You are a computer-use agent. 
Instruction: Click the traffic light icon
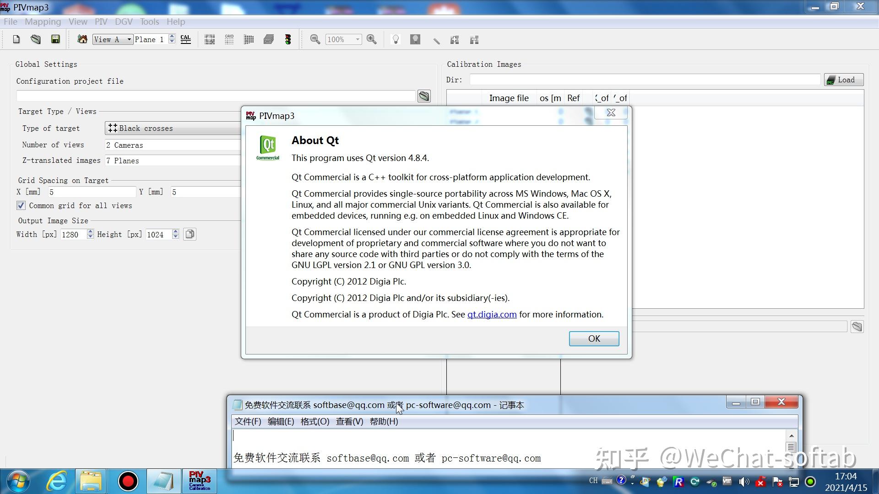(x=288, y=39)
